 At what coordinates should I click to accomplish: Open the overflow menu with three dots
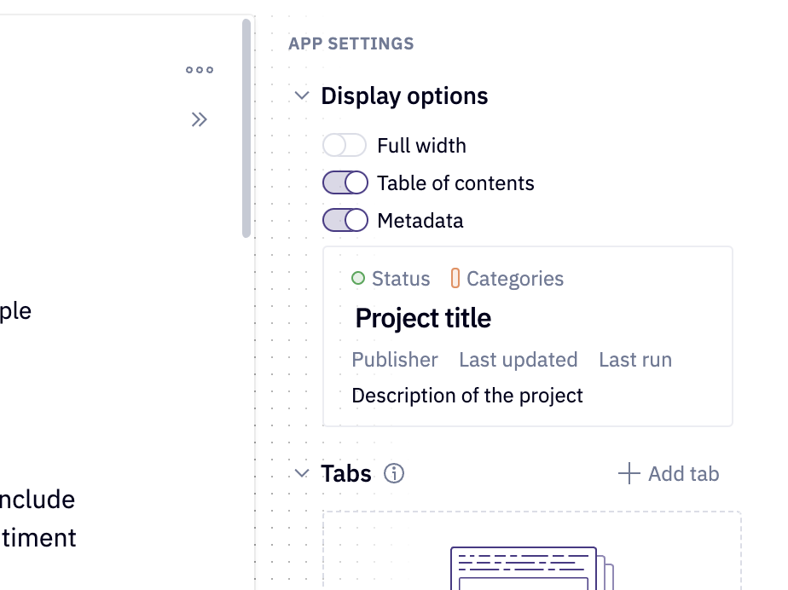point(199,70)
